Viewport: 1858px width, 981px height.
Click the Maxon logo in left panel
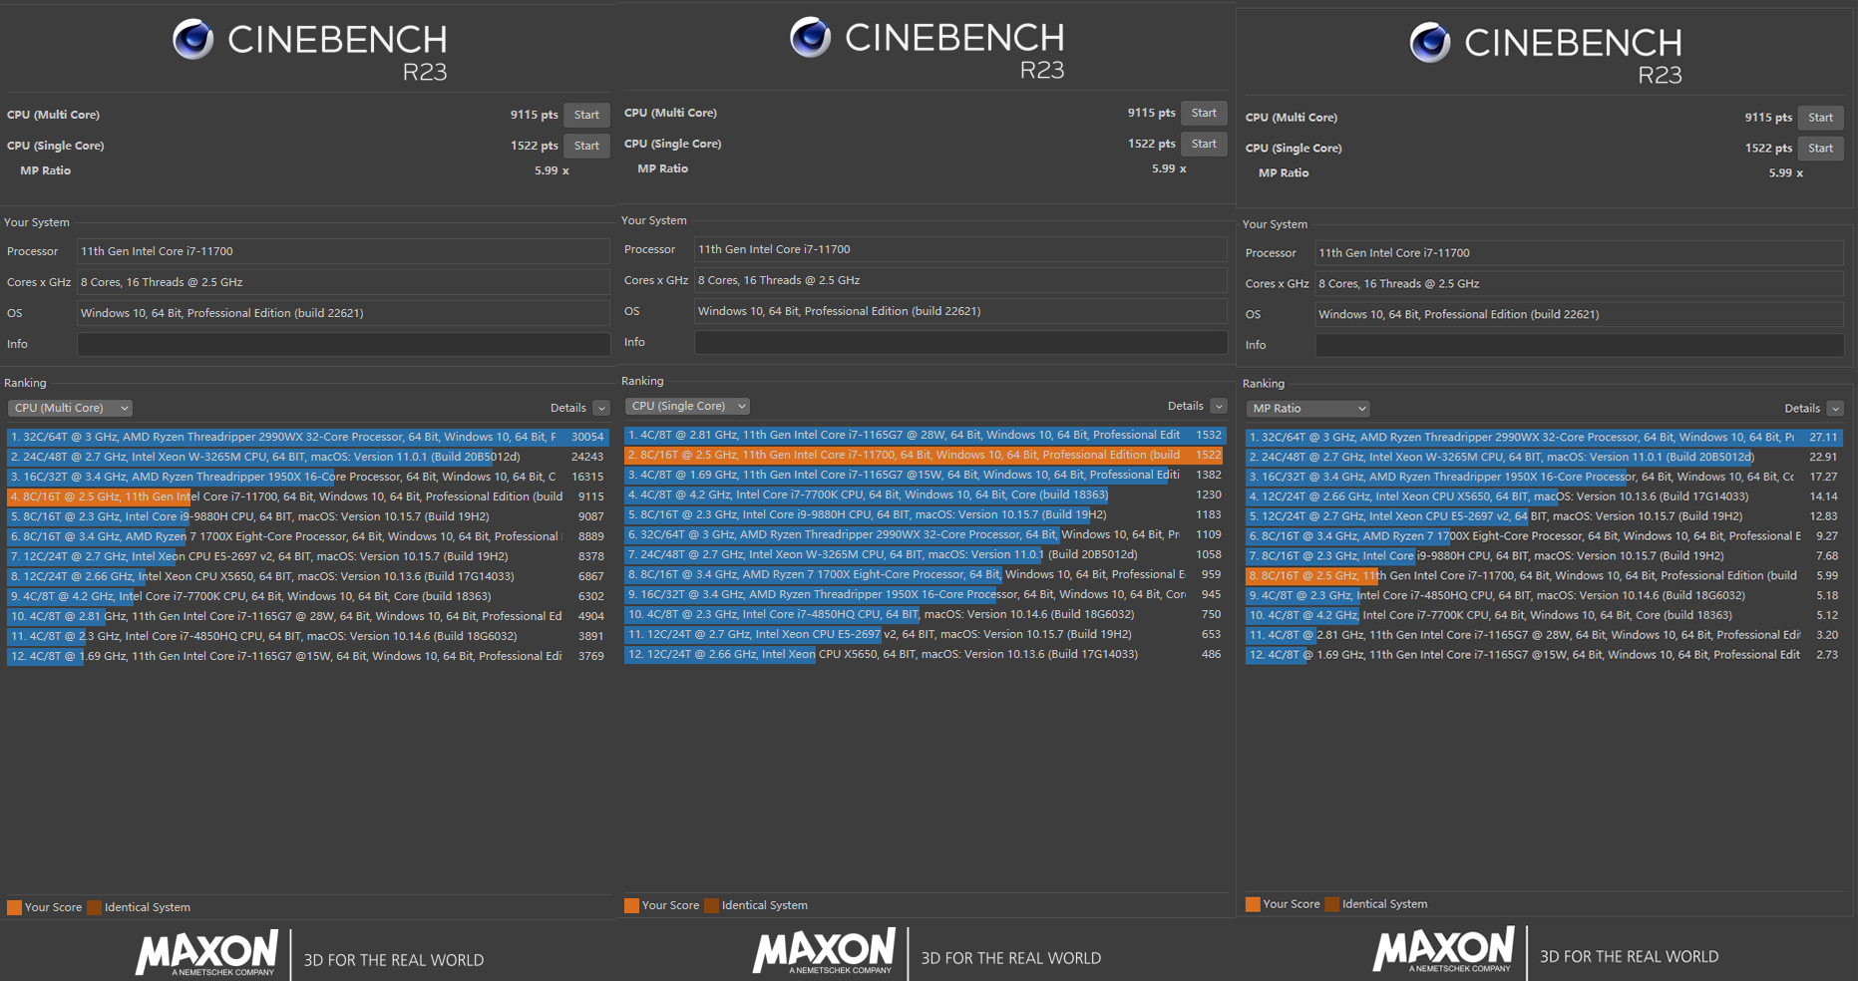(207, 953)
